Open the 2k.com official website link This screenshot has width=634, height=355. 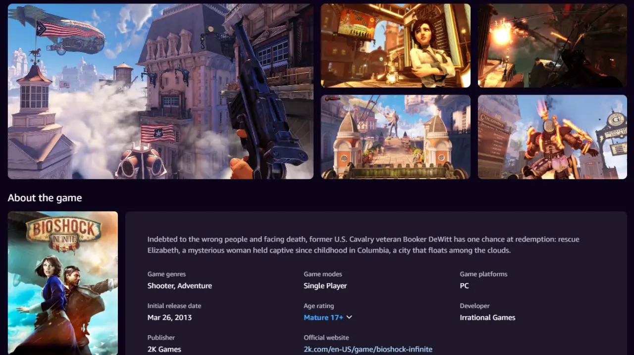pos(368,349)
